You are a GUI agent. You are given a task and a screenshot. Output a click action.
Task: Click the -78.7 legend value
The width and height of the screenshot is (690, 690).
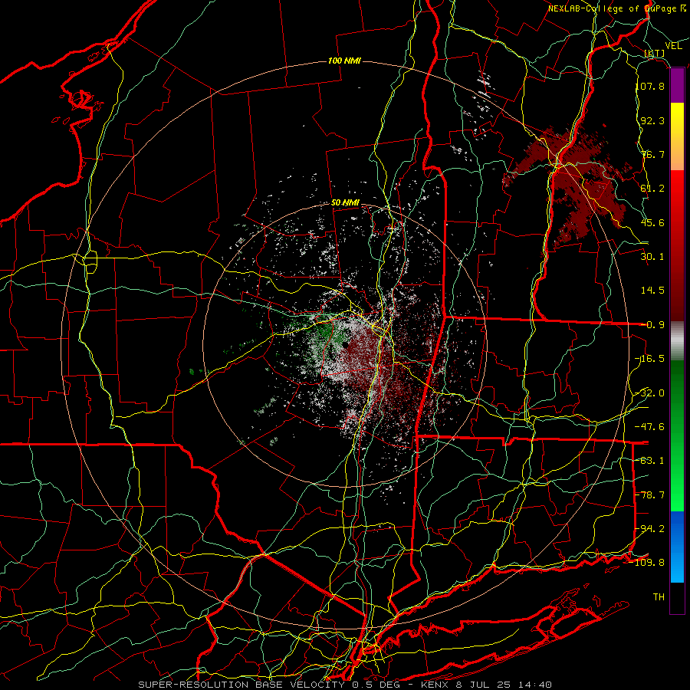coord(650,495)
